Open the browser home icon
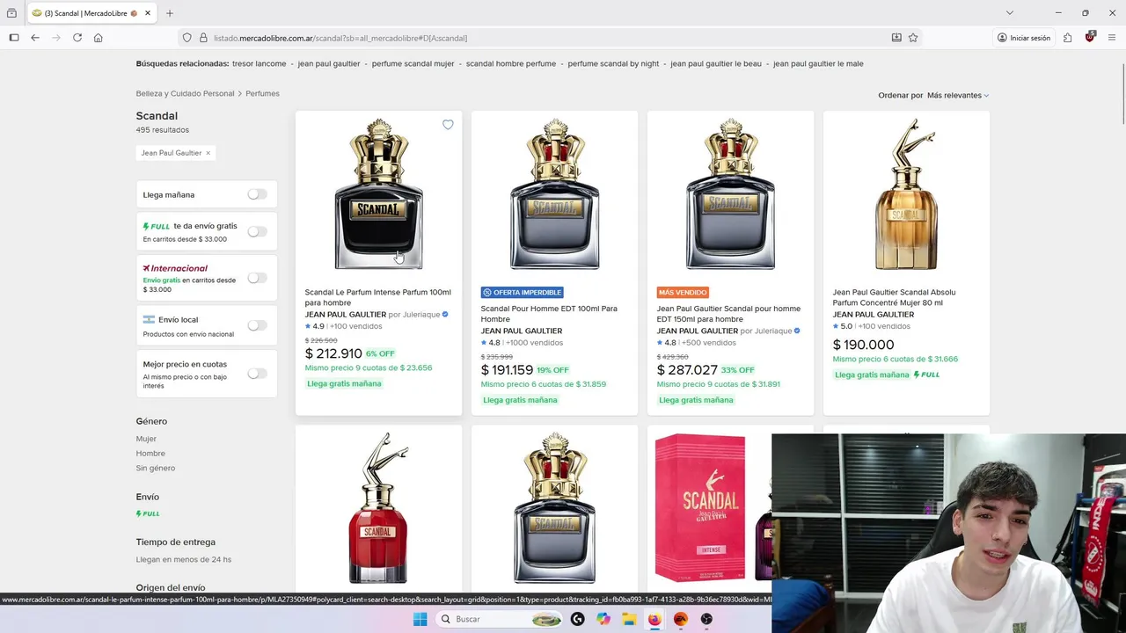The width and height of the screenshot is (1126, 633). click(x=99, y=38)
